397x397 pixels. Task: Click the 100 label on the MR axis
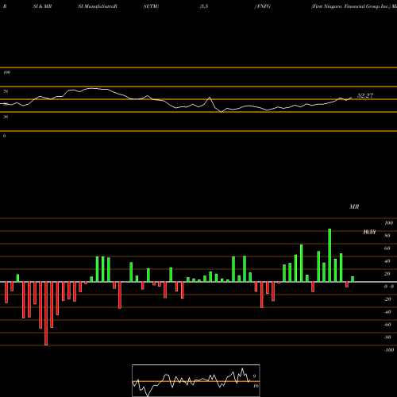[389, 223]
